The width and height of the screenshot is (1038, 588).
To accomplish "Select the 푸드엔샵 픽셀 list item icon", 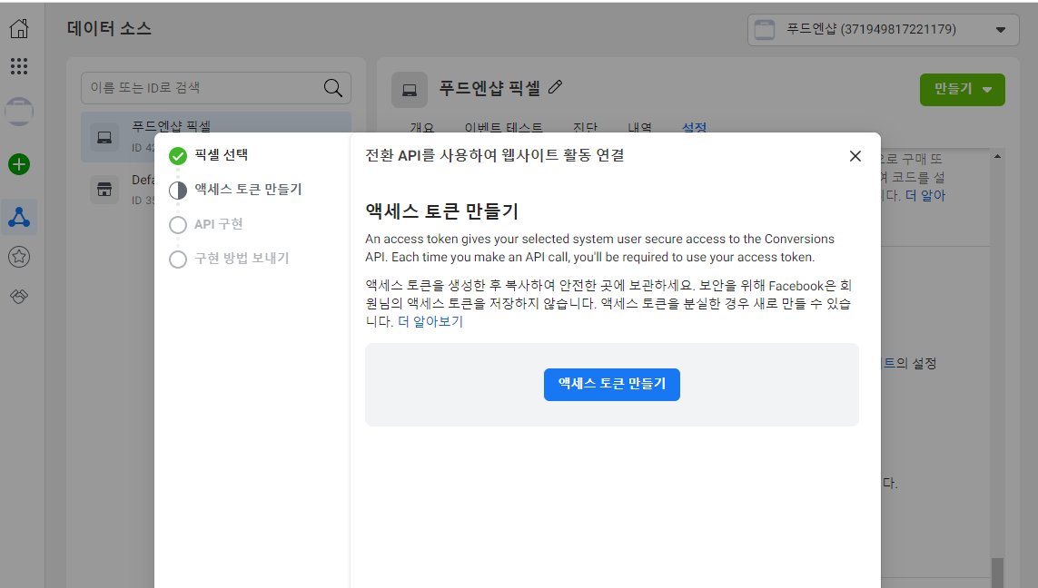I will point(104,137).
